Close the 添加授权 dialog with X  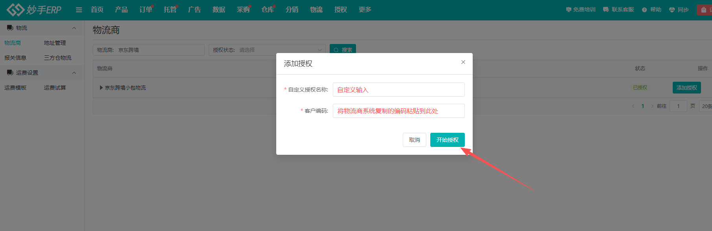point(463,62)
